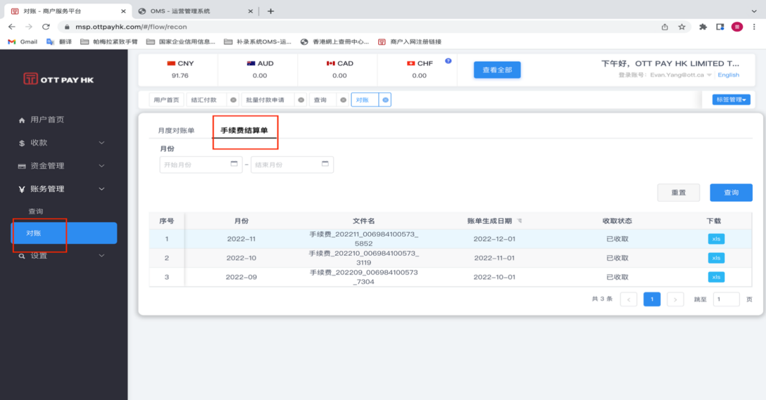Click 2022-10 month cell

pyautogui.click(x=241, y=258)
